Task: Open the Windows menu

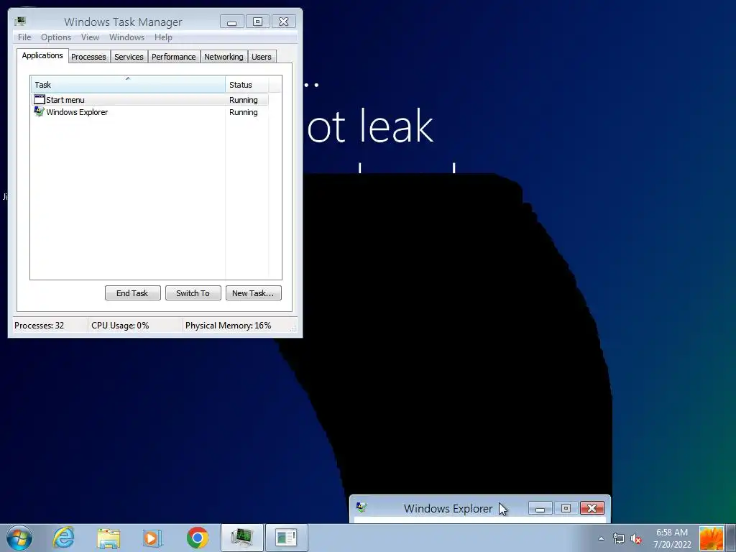Action: [x=126, y=37]
